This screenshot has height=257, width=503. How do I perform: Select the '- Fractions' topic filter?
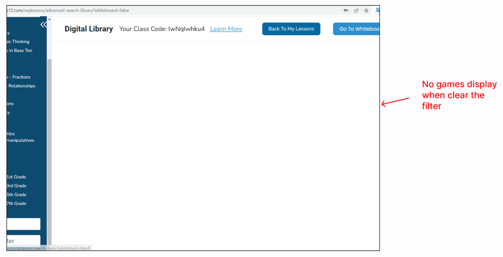(19, 77)
